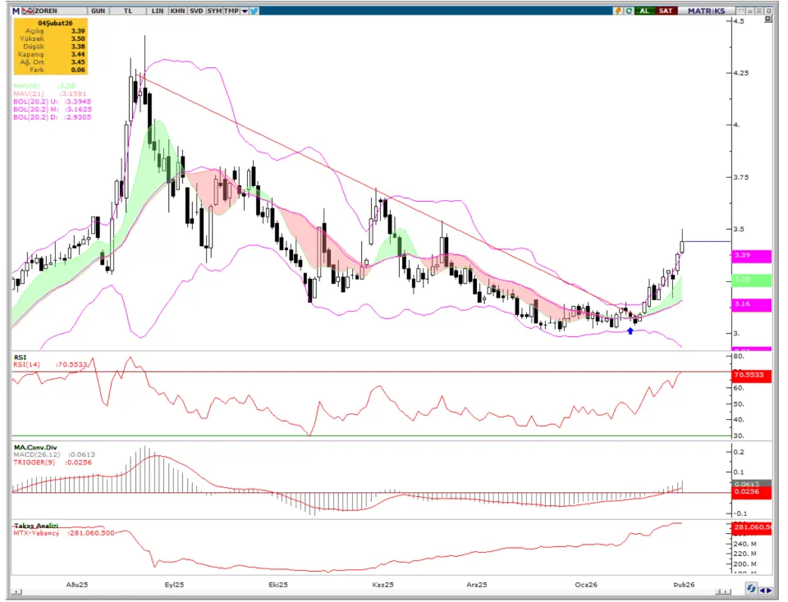
Task: Click the chart symbol icon beside ZOREN
Action: click(29, 11)
